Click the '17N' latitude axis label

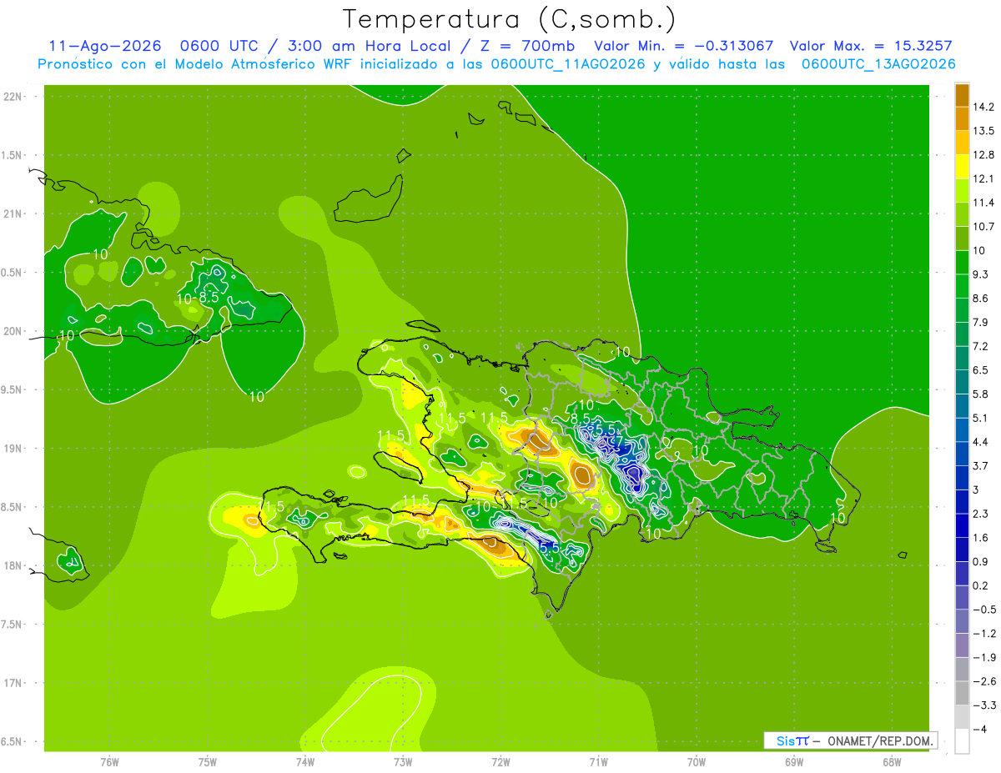point(14,683)
